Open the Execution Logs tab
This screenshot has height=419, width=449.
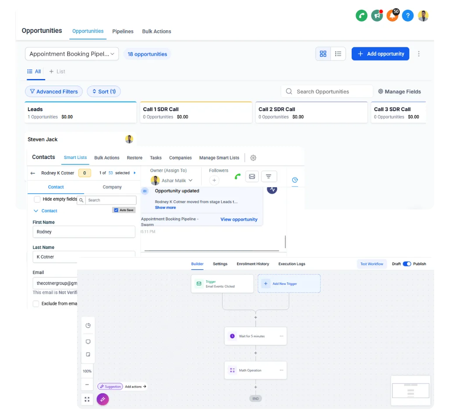click(292, 264)
